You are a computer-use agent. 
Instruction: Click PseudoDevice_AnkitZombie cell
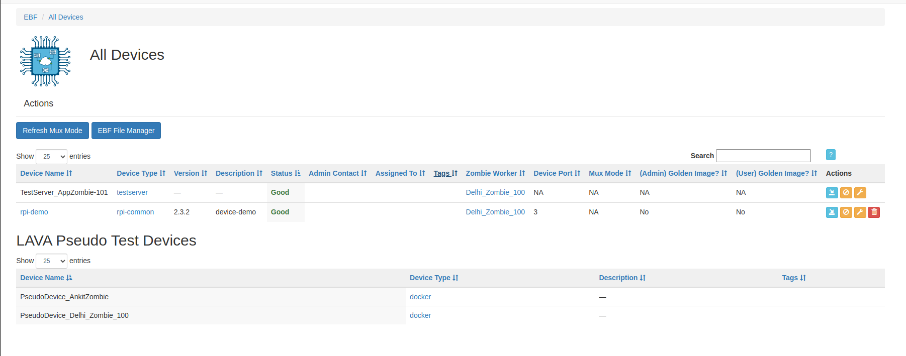point(211,297)
